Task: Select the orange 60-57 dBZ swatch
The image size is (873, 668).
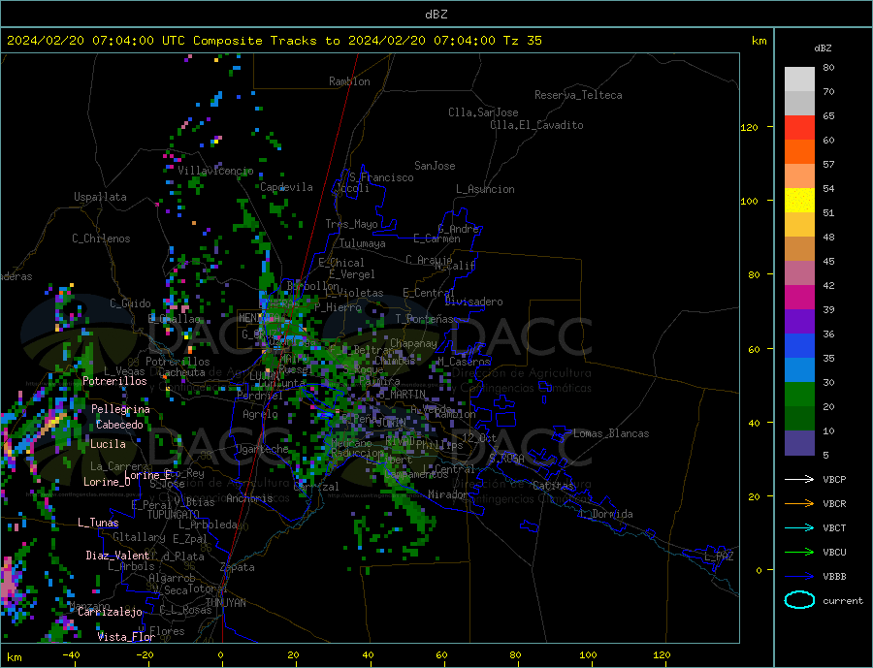Action: click(x=800, y=152)
